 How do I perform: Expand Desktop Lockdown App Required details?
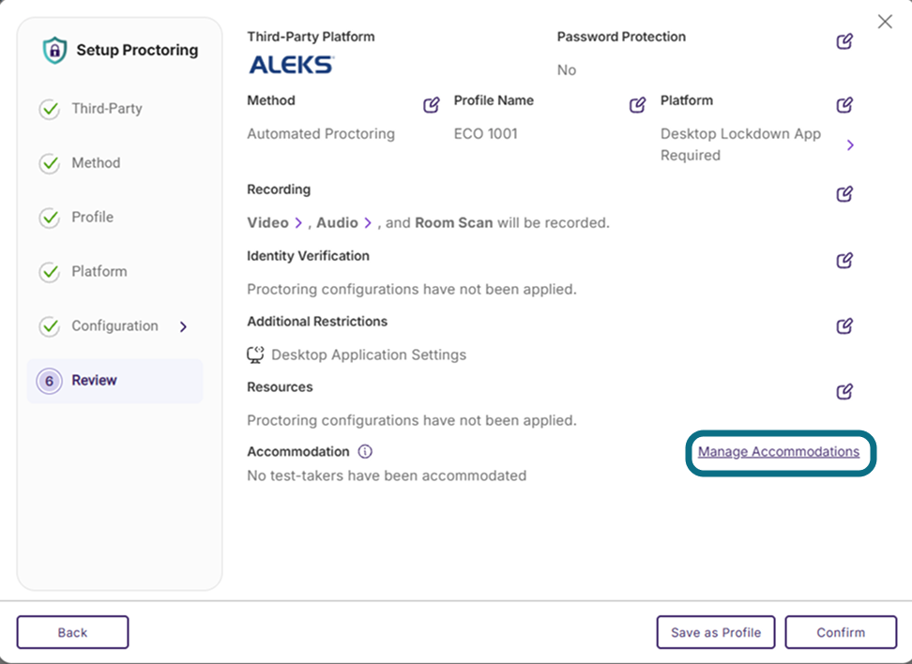[850, 144]
